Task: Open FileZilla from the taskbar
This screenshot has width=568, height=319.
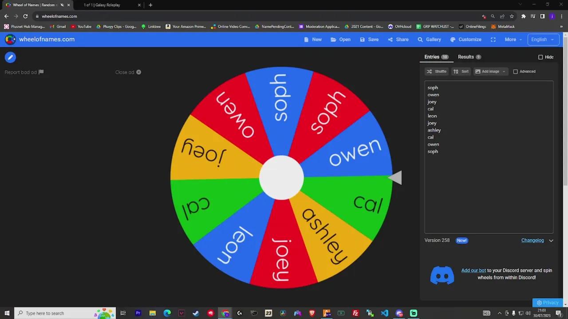Action: pyautogui.click(x=355, y=313)
